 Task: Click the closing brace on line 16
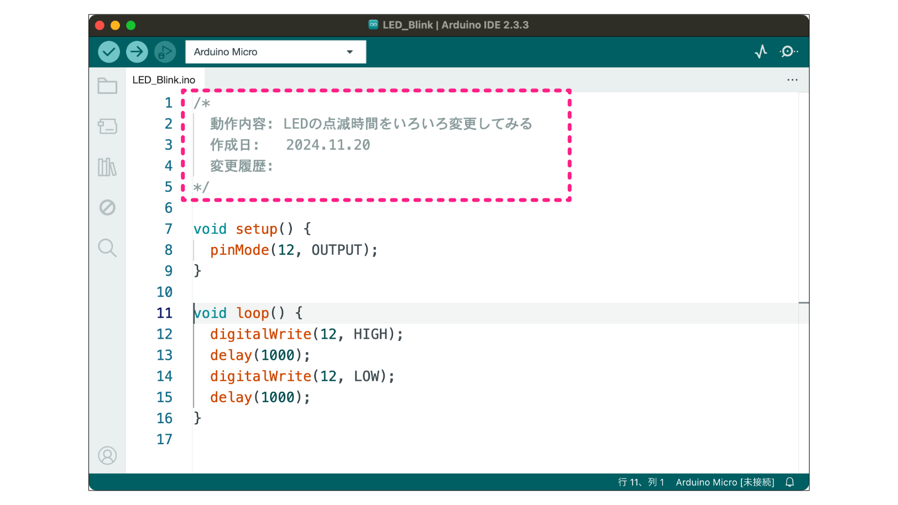(x=197, y=418)
